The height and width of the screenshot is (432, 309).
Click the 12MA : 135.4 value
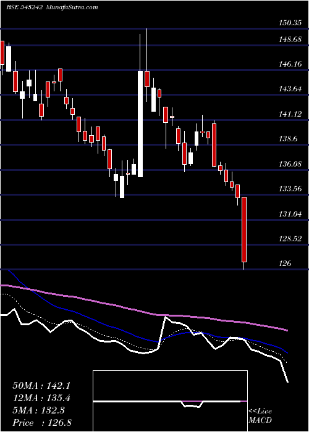[41, 398]
